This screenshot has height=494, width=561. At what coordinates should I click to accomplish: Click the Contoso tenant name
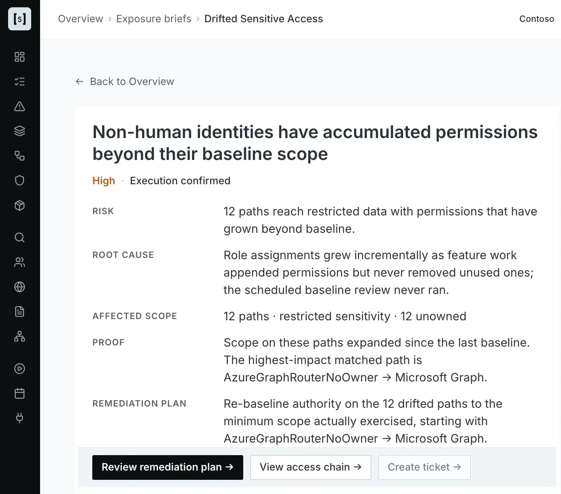(537, 19)
